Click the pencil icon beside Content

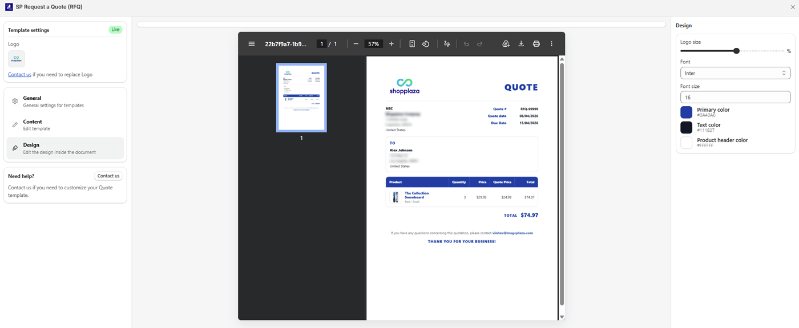[x=15, y=125]
